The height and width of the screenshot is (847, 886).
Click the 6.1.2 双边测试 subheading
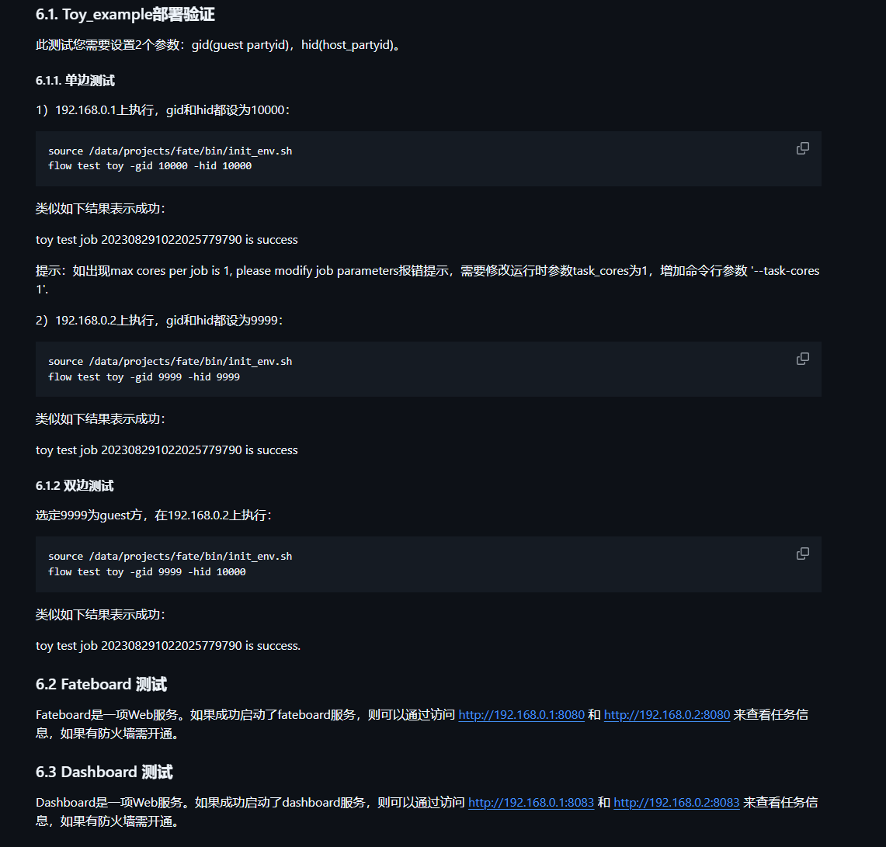coord(75,486)
